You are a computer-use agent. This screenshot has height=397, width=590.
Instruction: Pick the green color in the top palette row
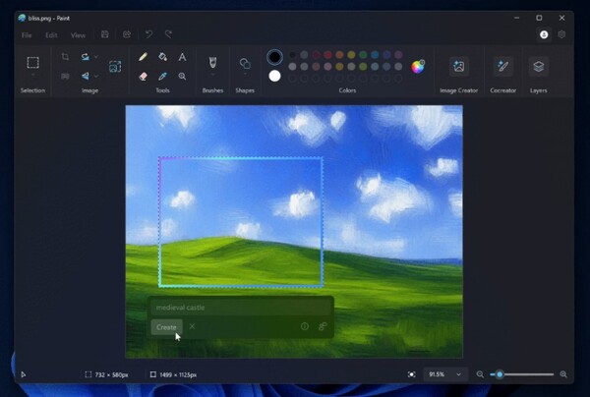[363, 55]
